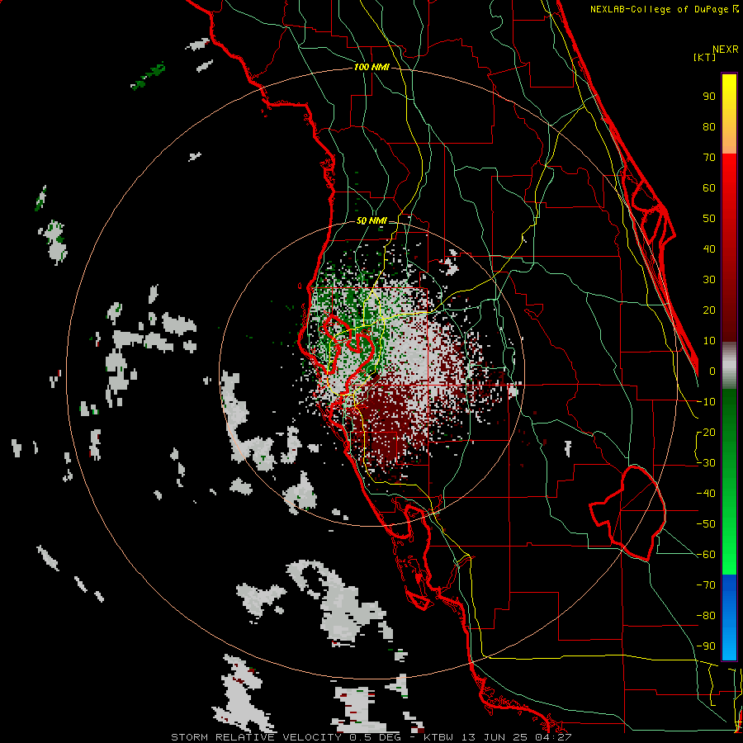Click the -60 value on the velocity scale
Viewport: 743px width, 743px height.
(706, 555)
